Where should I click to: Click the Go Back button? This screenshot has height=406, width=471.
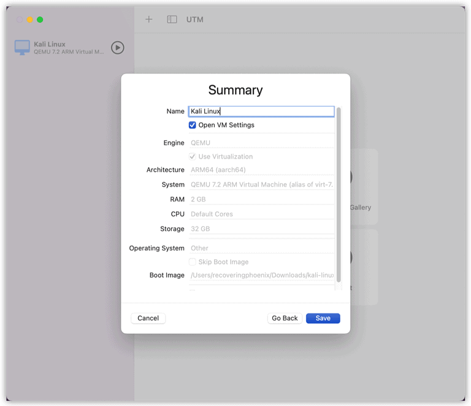click(285, 318)
